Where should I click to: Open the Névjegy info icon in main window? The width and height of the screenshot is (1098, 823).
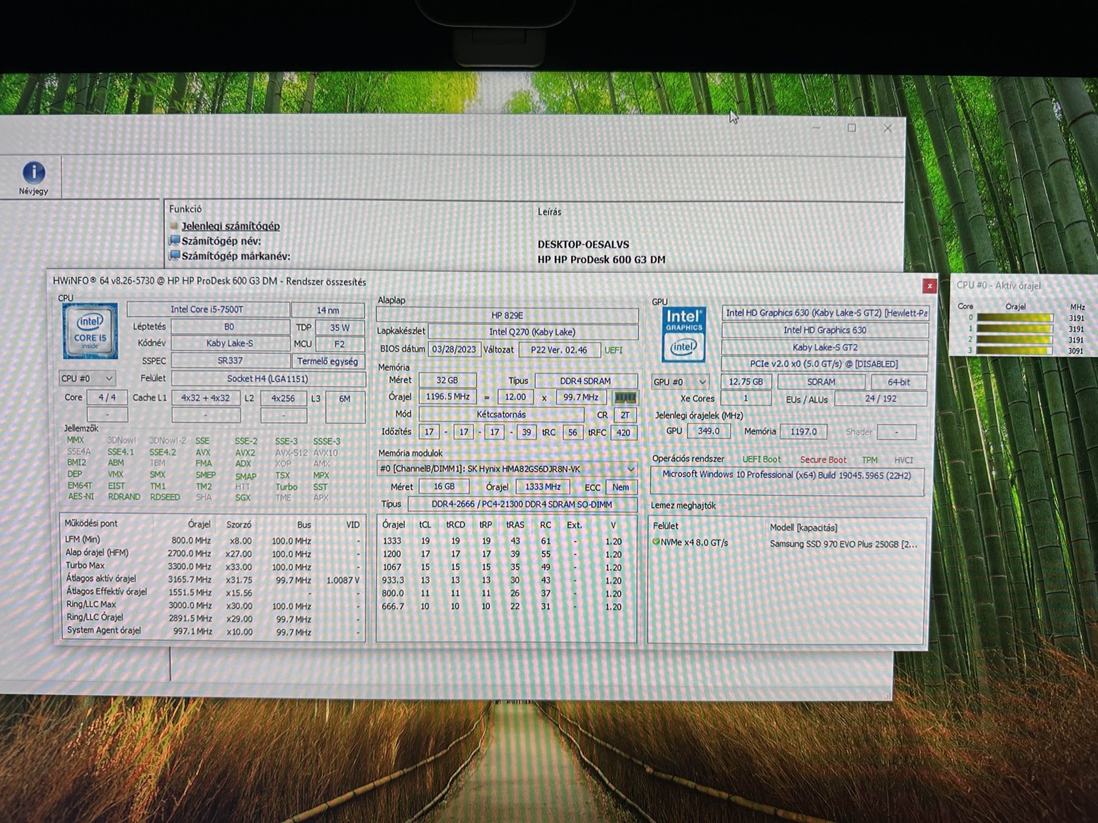point(33,173)
